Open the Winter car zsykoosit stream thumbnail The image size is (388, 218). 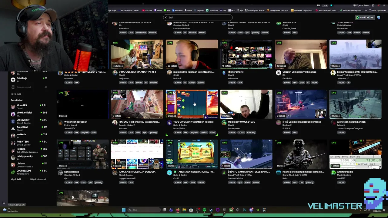click(x=82, y=104)
